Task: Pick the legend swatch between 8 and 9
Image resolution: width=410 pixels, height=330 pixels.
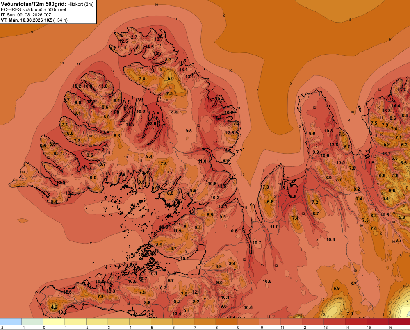Action: pos(226,322)
